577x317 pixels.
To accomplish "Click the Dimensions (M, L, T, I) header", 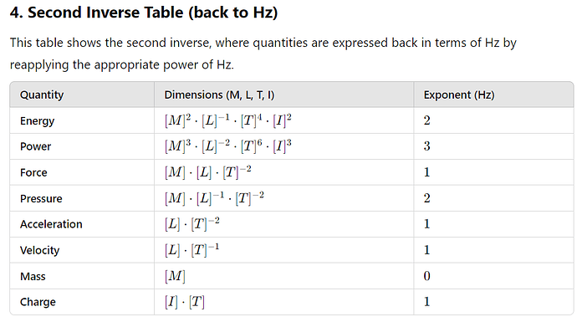I will click(x=219, y=95).
